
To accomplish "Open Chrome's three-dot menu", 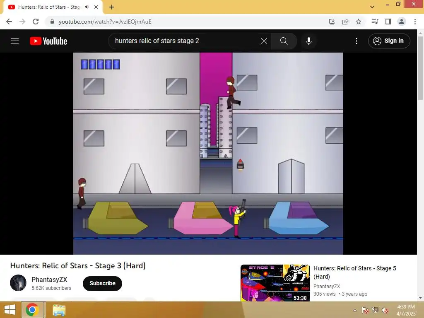I will [x=415, y=22].
